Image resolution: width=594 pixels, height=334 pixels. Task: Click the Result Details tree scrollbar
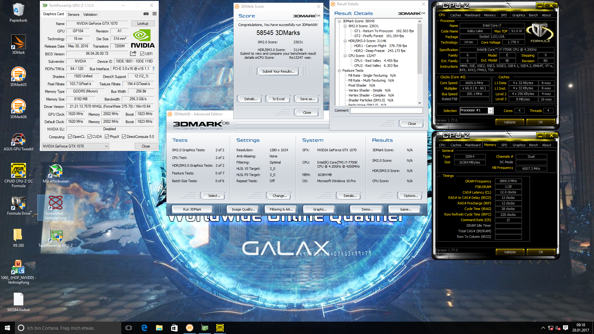click(420, 49)
